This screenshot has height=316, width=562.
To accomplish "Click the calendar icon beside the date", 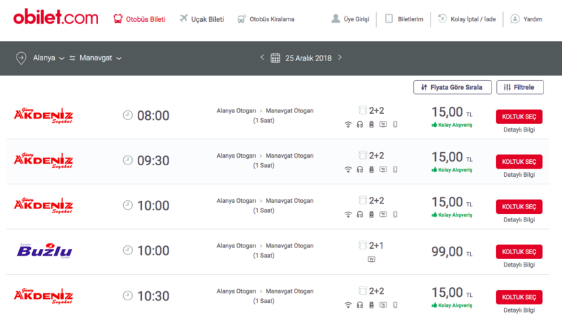I will 276,58.
